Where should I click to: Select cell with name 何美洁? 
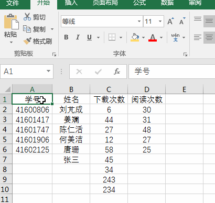click(71, 139)
